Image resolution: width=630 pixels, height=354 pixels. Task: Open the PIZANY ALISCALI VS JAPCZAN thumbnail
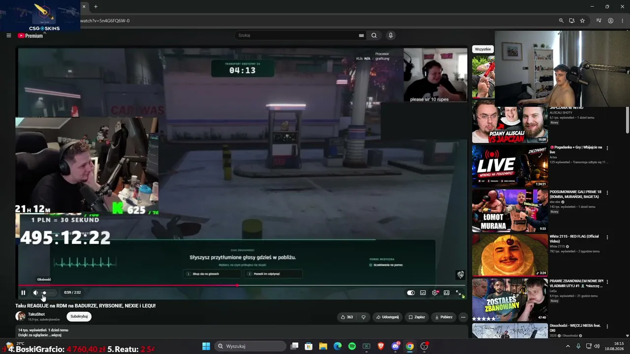click(510, 121)
